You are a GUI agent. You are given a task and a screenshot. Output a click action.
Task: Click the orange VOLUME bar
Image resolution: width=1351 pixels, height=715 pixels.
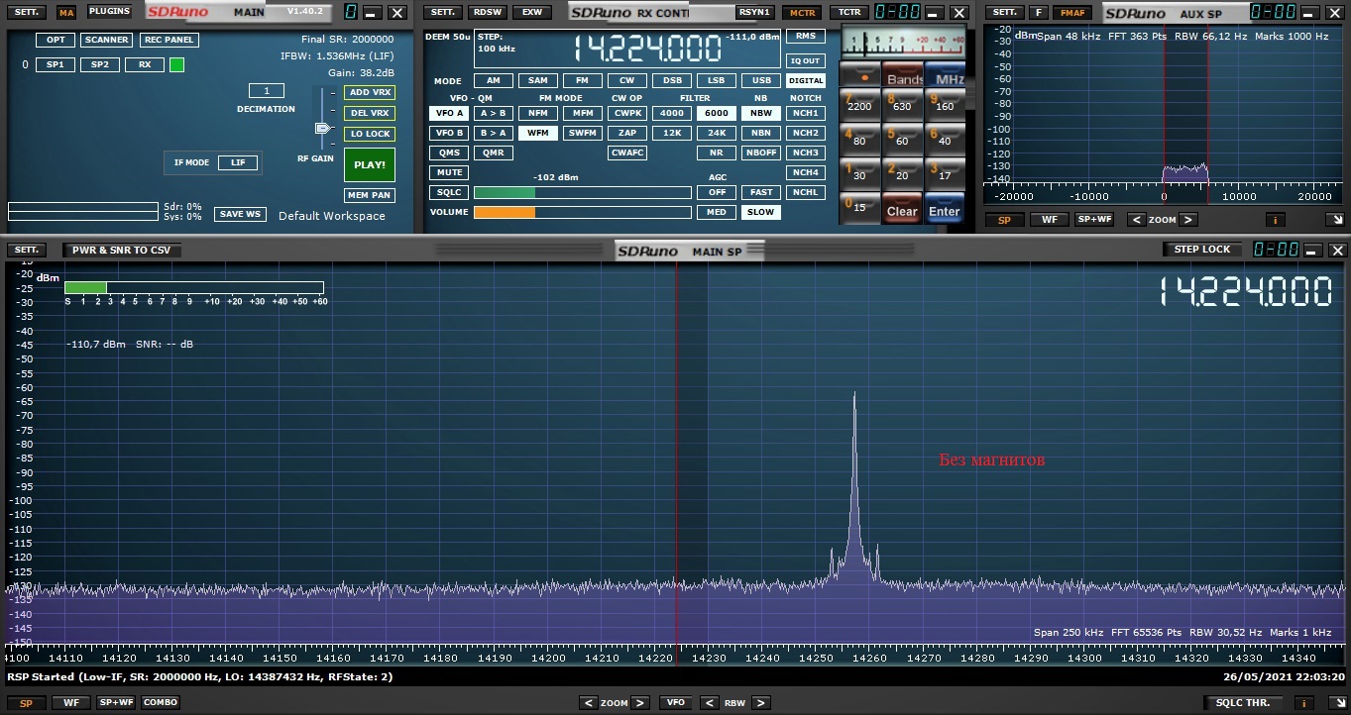(x=505, y=212)
